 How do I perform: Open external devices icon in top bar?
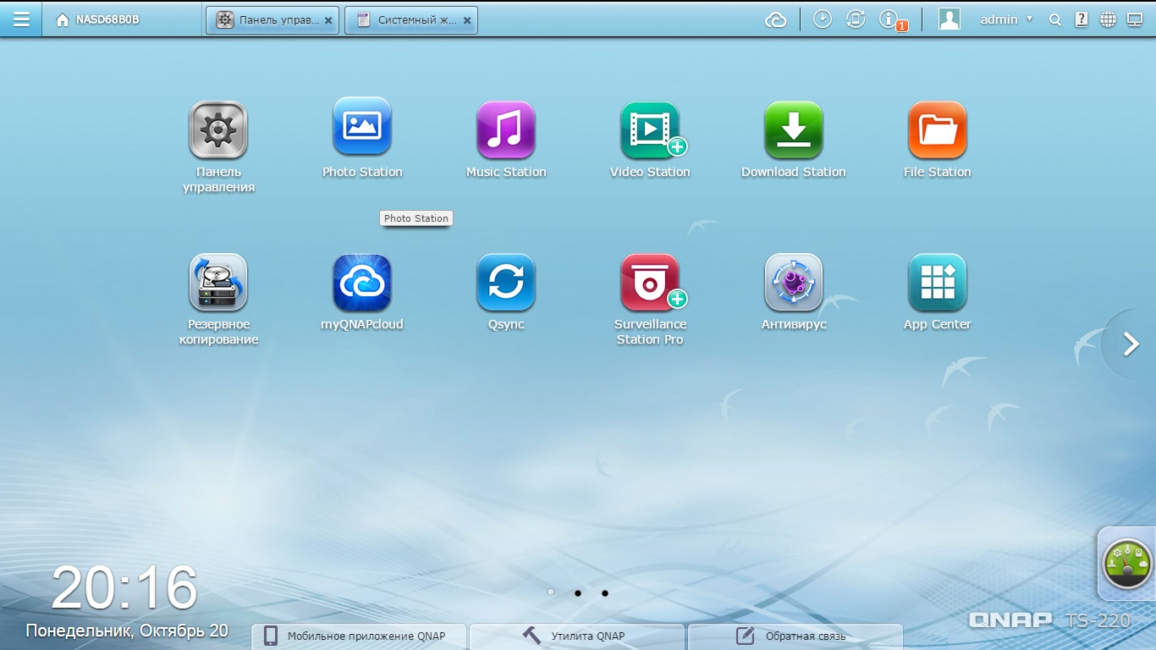pyautogui.click(x=856, y=19)
